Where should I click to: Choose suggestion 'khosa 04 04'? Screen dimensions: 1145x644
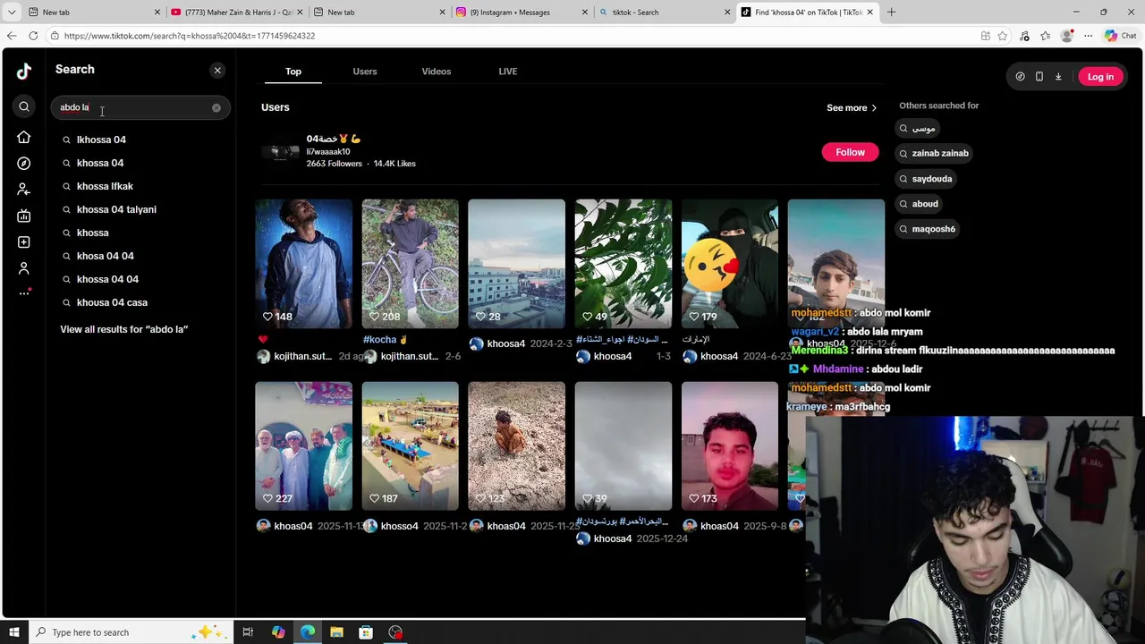point(106,256)
